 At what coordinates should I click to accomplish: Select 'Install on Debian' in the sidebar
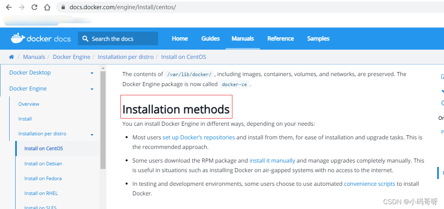click(43, 164)
